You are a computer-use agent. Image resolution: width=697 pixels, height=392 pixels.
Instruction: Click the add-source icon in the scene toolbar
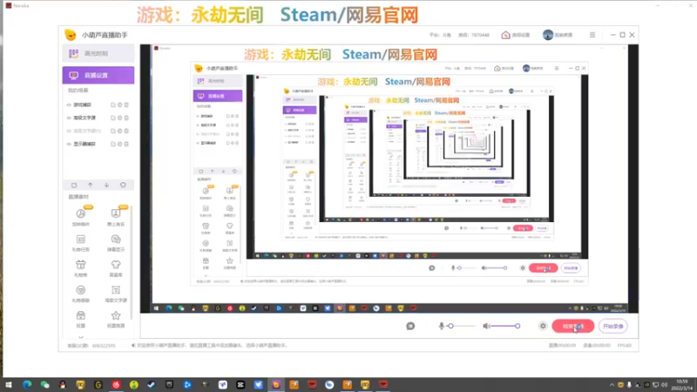pos(74,185)
